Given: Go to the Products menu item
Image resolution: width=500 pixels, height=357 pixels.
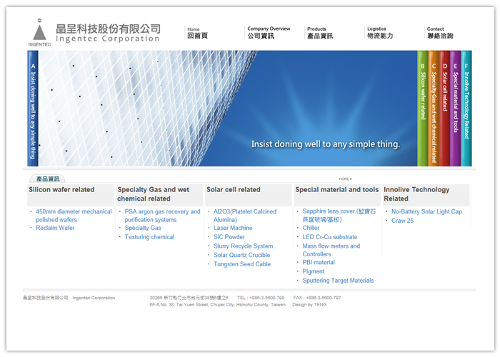Looking at the screenshot, I should pyautogui.click(x=320, y=33).
